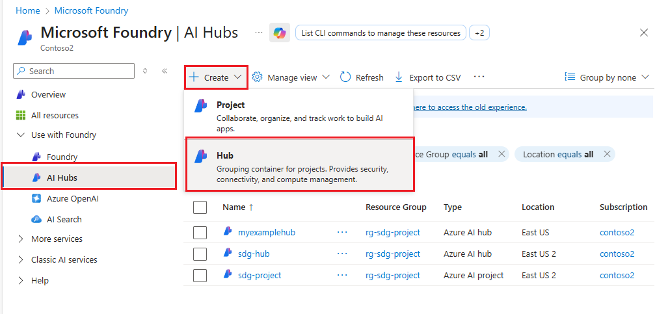Viewport: 655px width, 314px height.
Task: Open the myexamplehub resource link
Action: [x=267, y=233]
